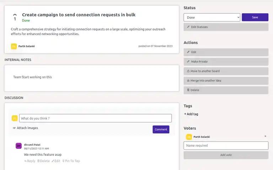This screenshot has height=170, width=273.
Task: Upvote the idea with the chevron arrow
Action: tap(15, 15)
